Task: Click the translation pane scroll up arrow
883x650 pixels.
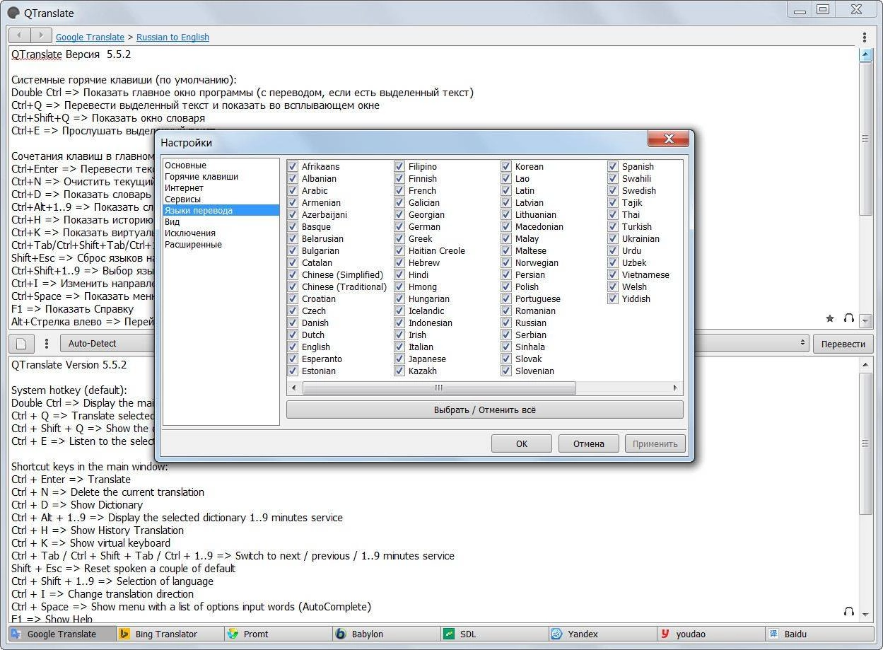Action: [865, 364]
